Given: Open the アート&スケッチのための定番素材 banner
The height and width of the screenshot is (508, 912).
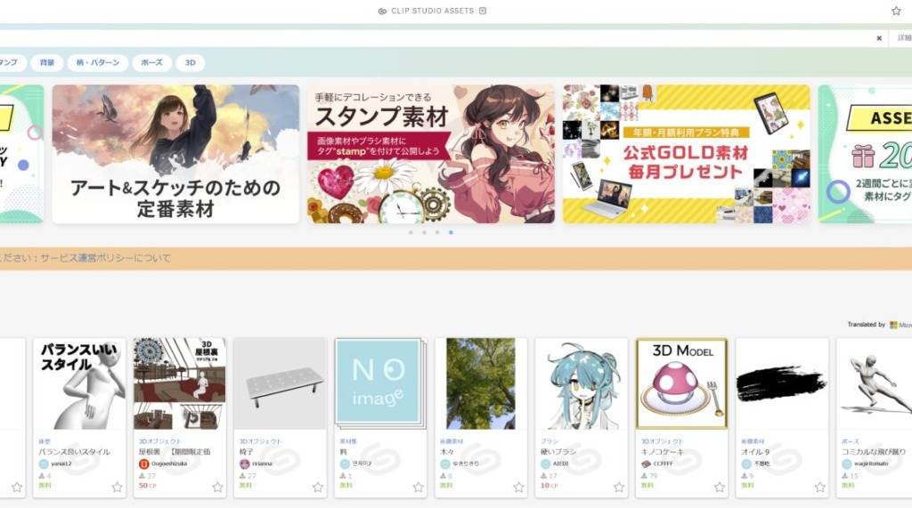Looking at the screenshot, I should [x=175, y=154].
